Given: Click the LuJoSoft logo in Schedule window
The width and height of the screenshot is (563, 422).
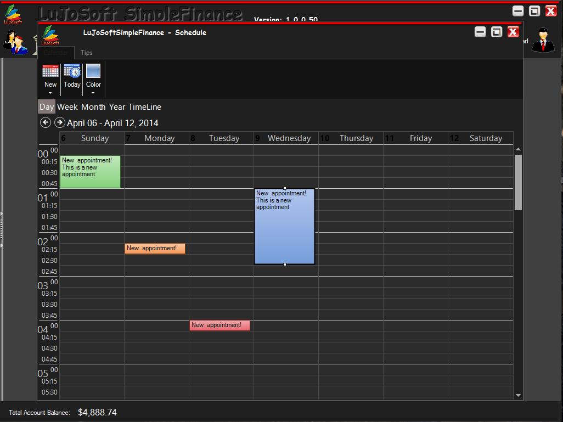Looking at the screenshot, I should pyautogui.click(x=50, y=35).
